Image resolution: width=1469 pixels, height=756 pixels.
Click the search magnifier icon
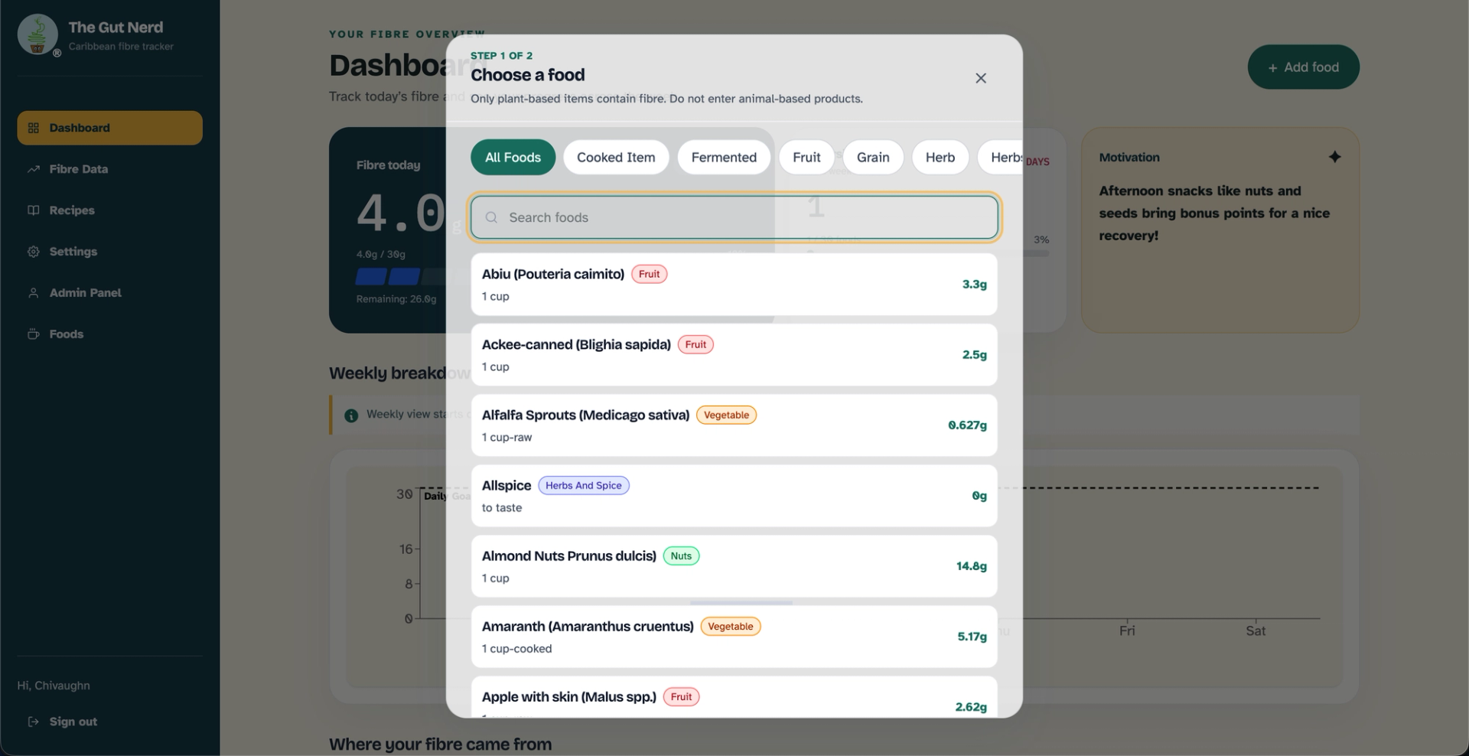[491, 217]
